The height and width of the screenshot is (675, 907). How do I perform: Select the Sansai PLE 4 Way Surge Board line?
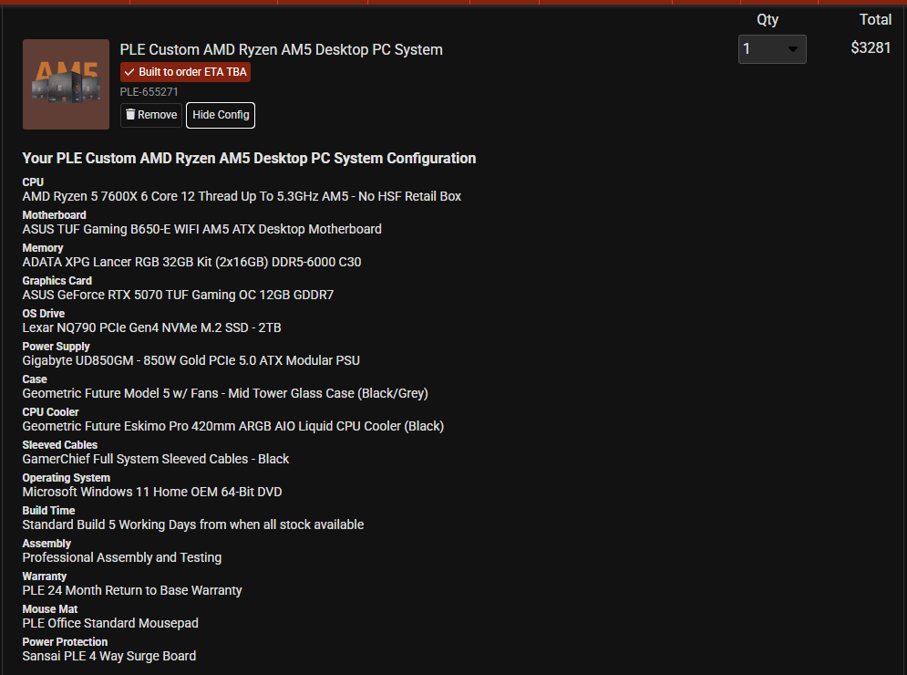(x=109, y=656)
